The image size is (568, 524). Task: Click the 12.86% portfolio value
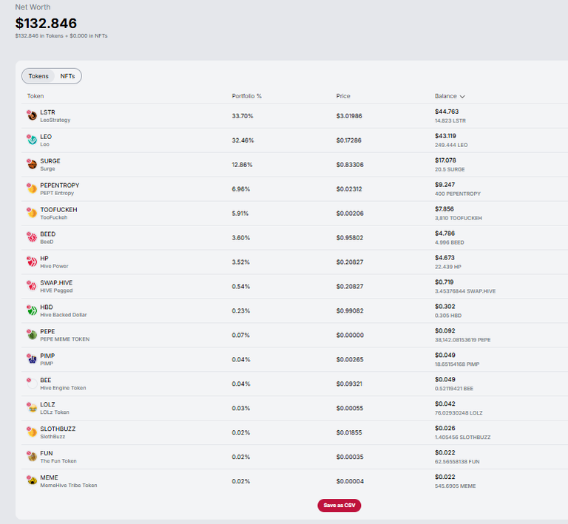coord(242,164)
